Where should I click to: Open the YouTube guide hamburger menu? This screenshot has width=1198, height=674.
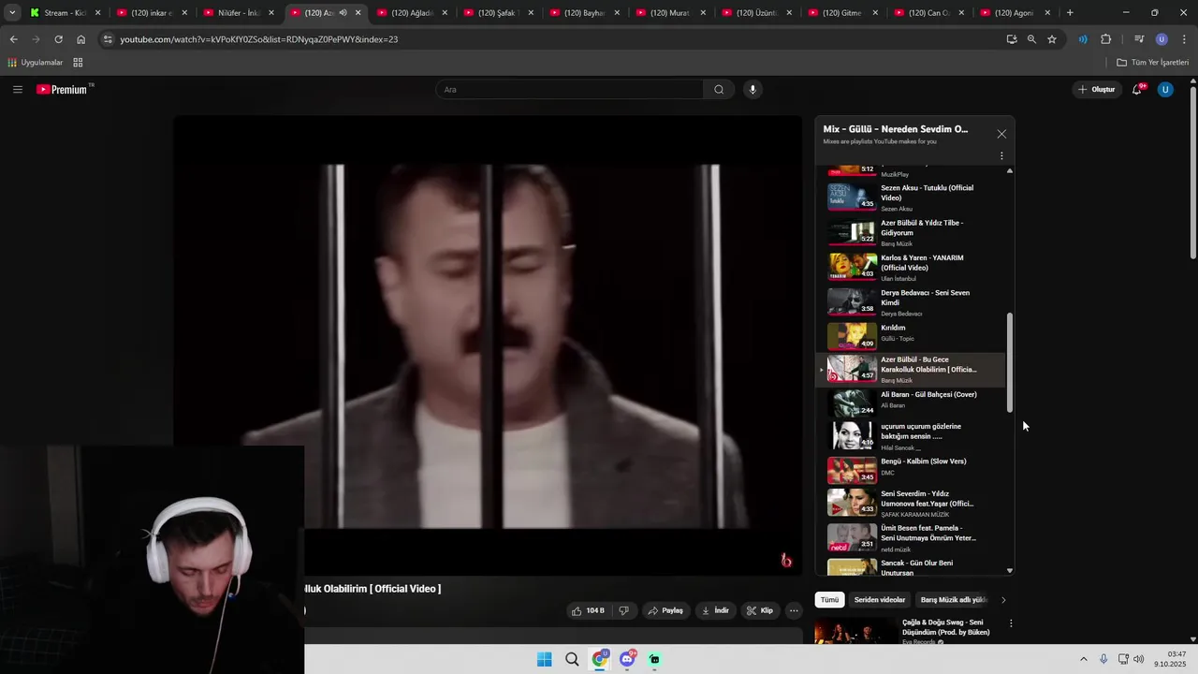tap(17, 90)
